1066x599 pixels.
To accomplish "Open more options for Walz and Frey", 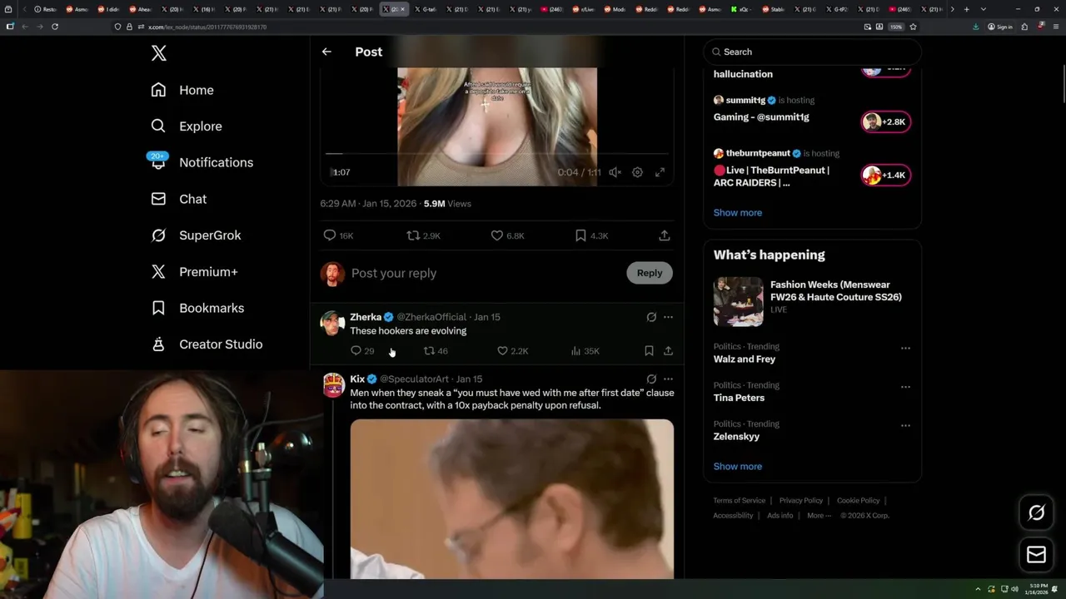I will pos(905,348).
